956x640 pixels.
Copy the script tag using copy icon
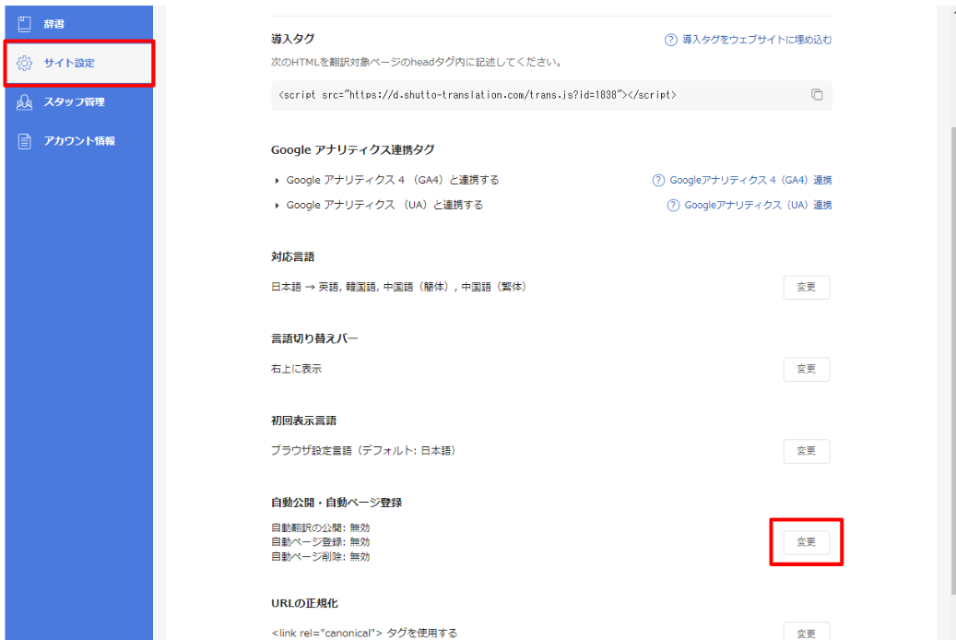[817, 95]
